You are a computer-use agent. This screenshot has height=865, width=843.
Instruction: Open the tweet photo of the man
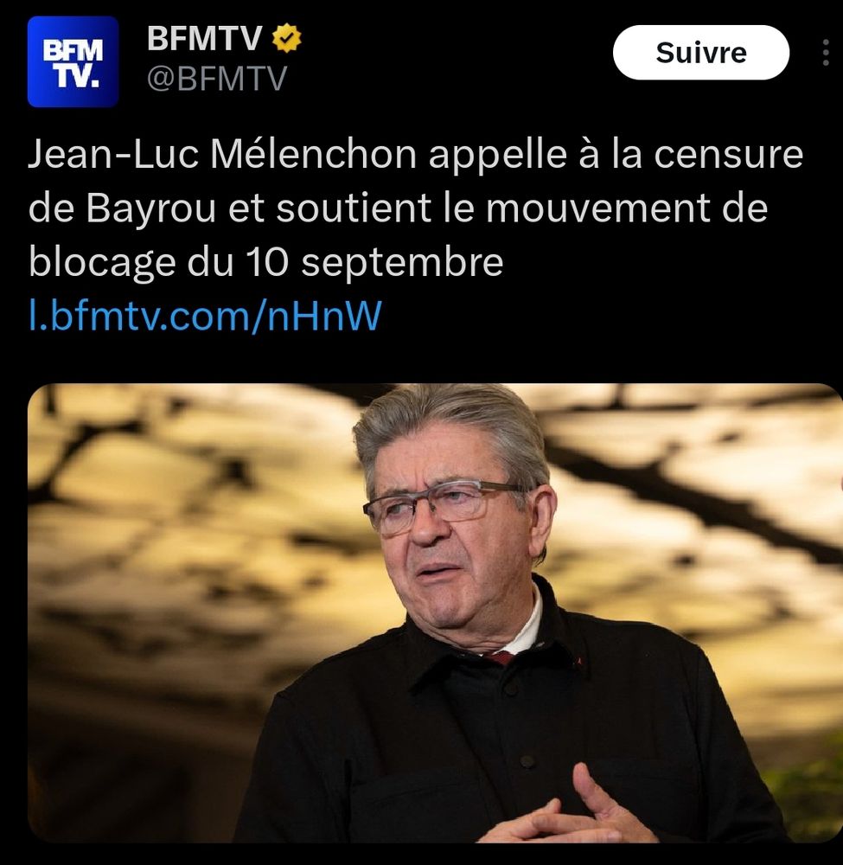435,612
